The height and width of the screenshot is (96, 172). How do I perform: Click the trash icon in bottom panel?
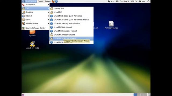[x=149, y=95]
